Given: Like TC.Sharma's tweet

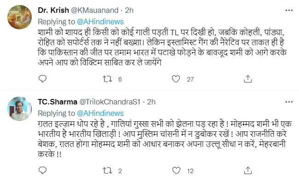Looking at the screenshot, I should coord(176,170).
